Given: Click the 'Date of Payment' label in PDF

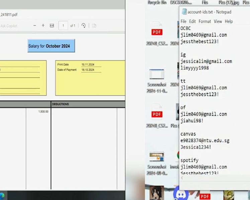Looking at the screenshot, I should point(67,70).
